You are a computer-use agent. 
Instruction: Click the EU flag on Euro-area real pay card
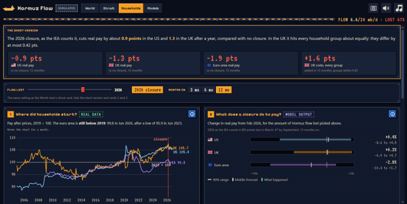[209, 65]
